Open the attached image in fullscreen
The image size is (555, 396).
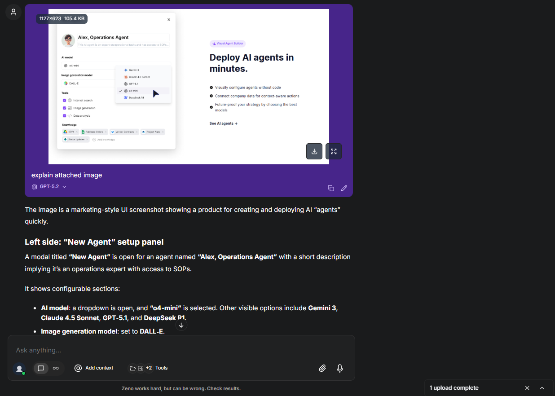coord(334,151)
